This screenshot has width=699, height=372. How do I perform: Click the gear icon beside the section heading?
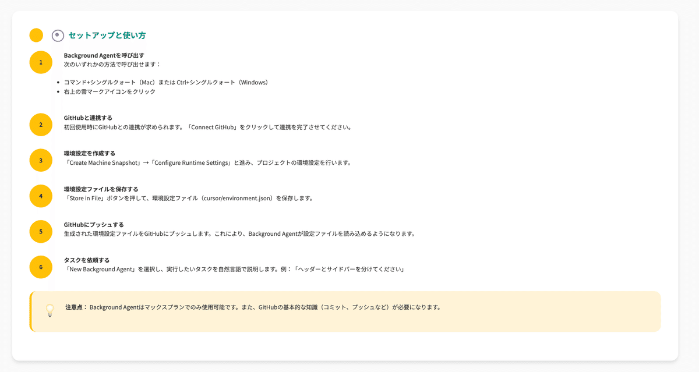pyautogui.click(x=57, y=35)
